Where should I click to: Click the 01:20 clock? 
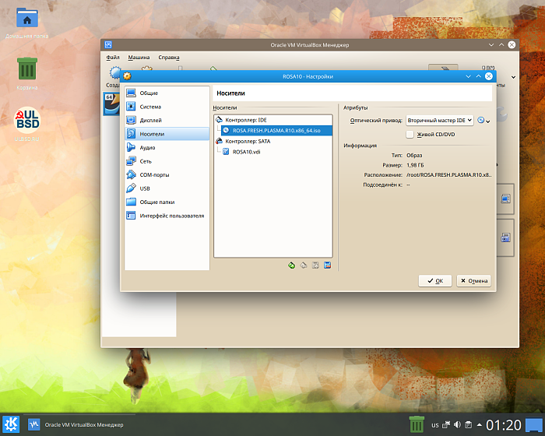pos(504,425)
